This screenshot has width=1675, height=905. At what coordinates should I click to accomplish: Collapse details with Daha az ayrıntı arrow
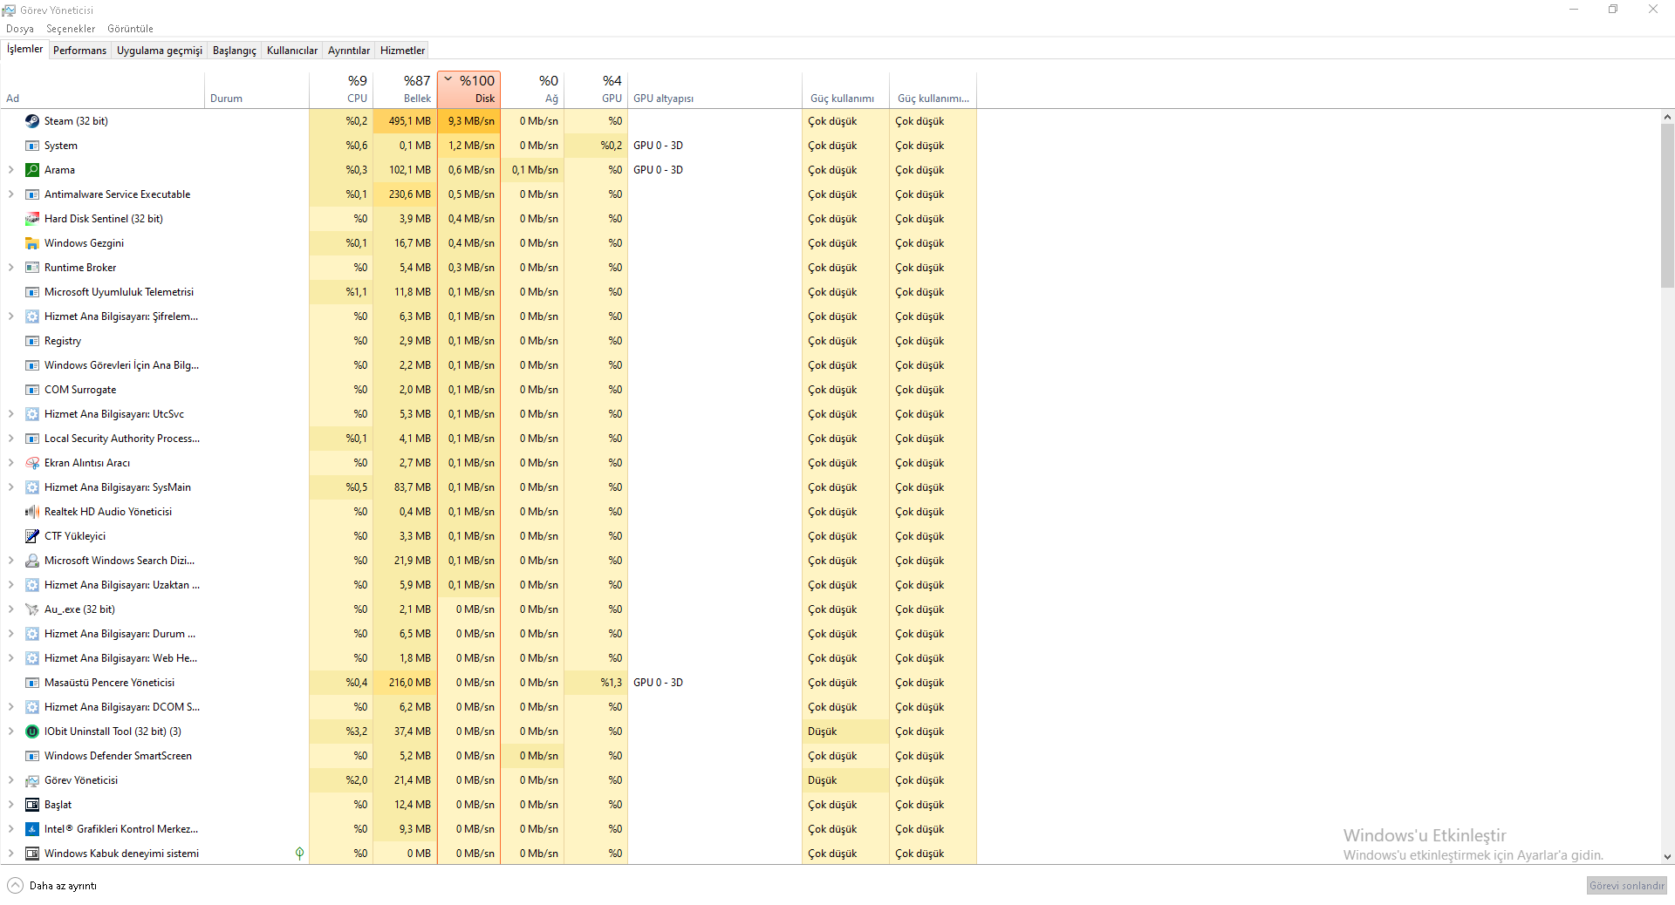(15, 886)
